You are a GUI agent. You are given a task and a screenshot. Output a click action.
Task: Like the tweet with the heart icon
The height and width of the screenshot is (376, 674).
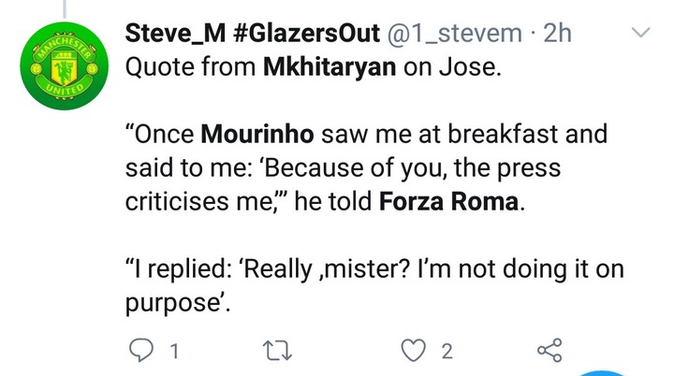(x=414, y=350)
